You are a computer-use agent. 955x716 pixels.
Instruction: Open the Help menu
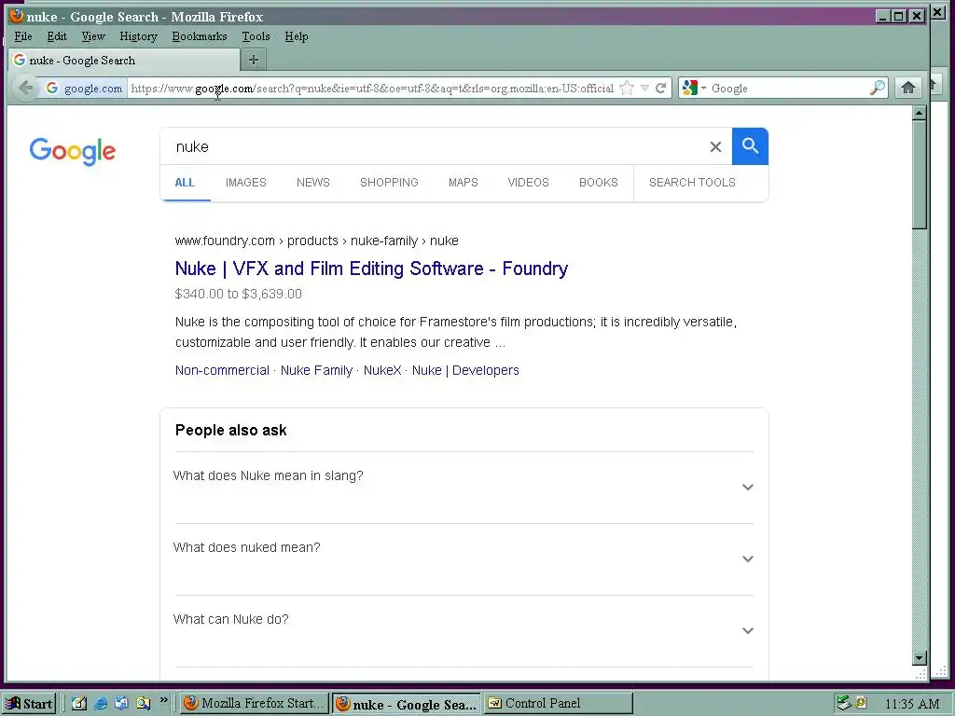pos(296,36)
